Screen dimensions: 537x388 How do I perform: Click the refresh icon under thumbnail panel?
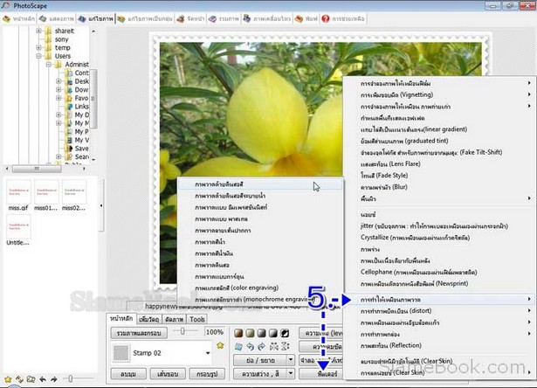pos(19,379)
